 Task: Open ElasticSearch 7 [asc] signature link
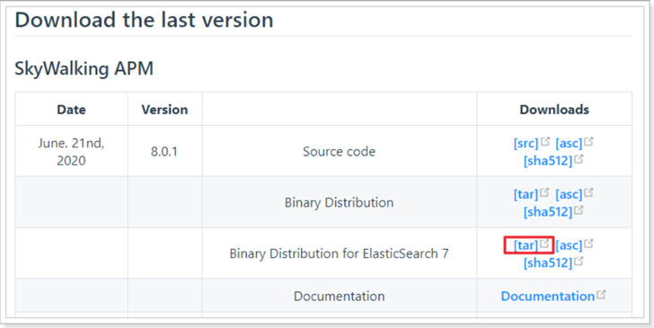(569, 245)
